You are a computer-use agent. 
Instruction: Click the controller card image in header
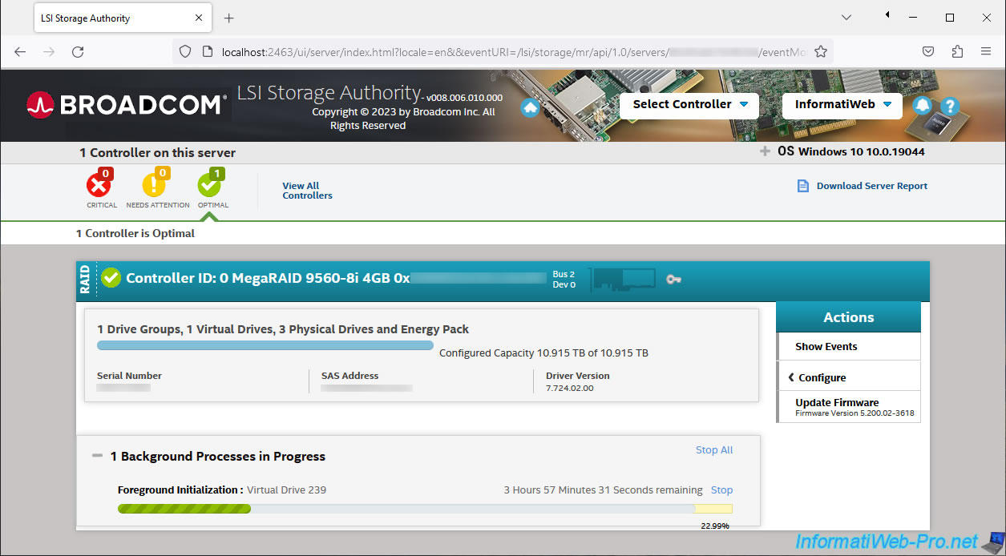point(623,279)
